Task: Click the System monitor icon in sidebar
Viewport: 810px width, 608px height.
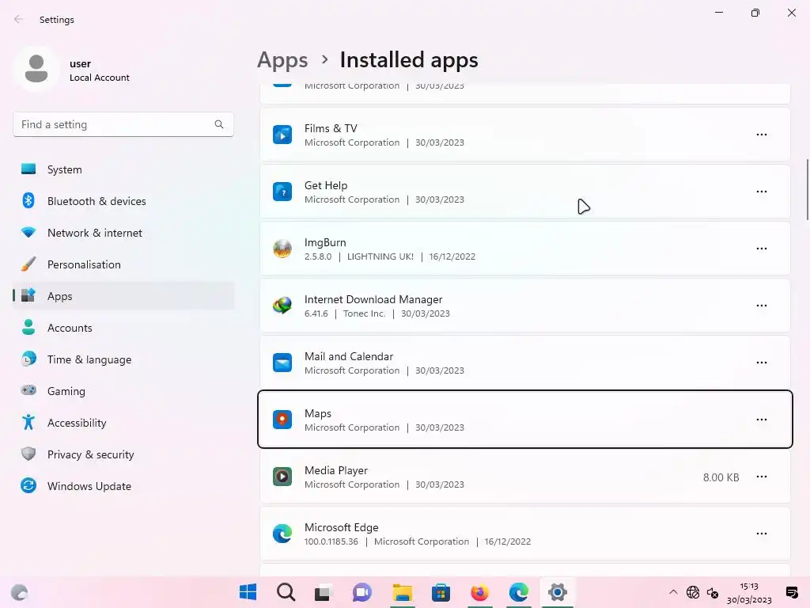Action: [28, 169]
